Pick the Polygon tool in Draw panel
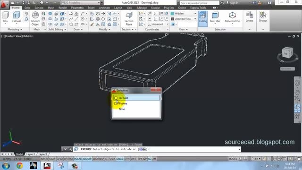Image resolution: width=302 pixels, height=170 pixels. point(71,24)
